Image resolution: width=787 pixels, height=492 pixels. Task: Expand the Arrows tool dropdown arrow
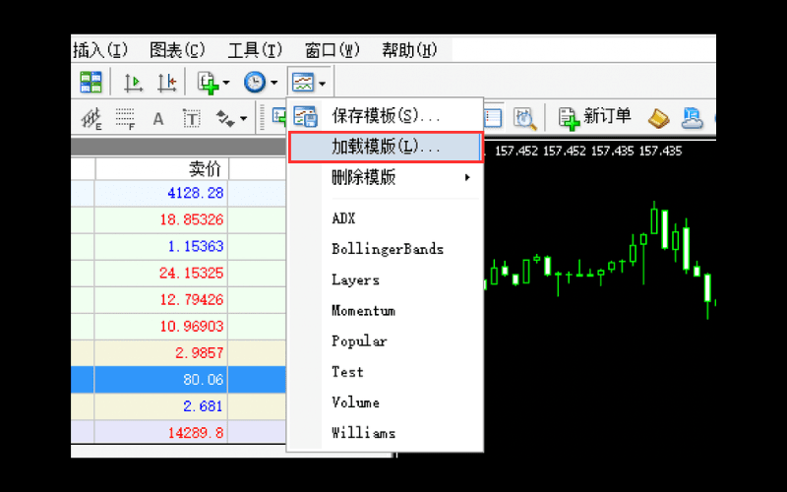(x=243, y=119)
